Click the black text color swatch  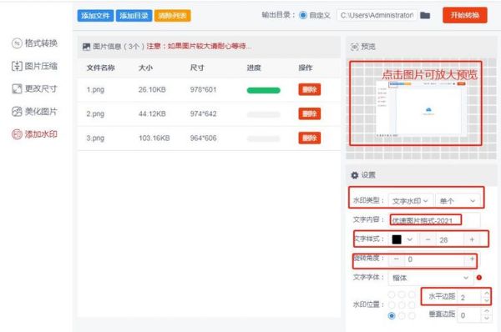click(x=397, y=239)
